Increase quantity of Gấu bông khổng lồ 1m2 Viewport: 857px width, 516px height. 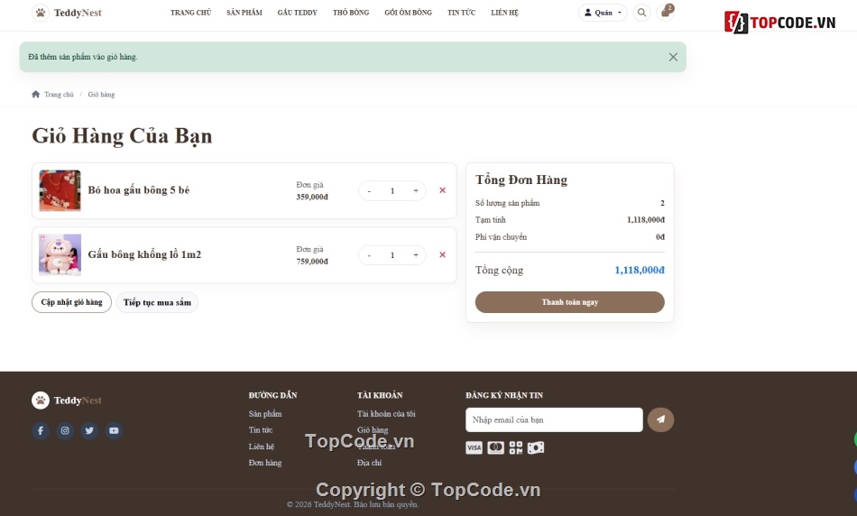pos(416,255)
